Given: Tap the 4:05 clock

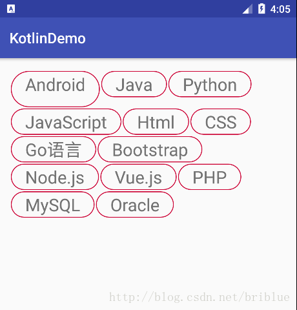Looking at the screenshot, I should [x=280, y=9].
